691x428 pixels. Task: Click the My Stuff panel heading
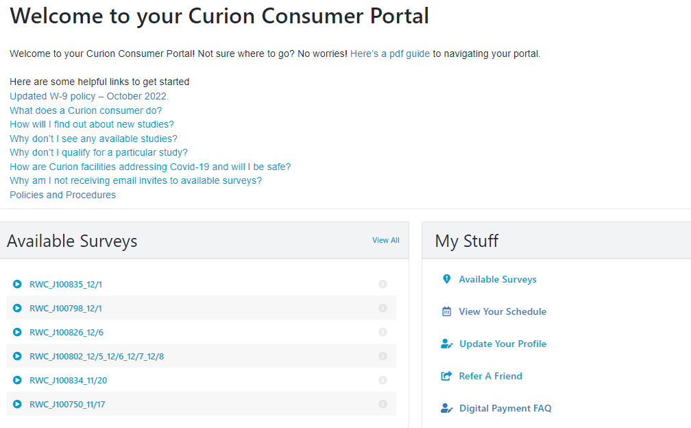[x=467, y=241]
